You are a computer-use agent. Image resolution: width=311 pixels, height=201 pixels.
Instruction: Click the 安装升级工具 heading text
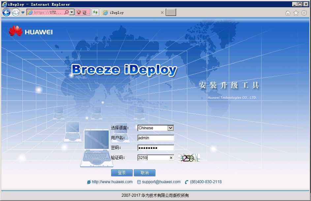pos(229,85)
